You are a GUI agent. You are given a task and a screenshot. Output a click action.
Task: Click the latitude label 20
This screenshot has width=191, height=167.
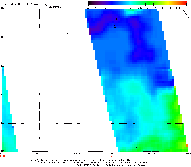[2, 8]
